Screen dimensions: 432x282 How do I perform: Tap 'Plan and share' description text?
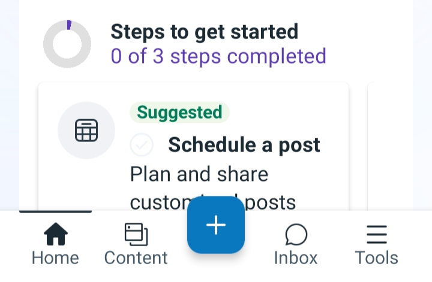coord(199,174)
